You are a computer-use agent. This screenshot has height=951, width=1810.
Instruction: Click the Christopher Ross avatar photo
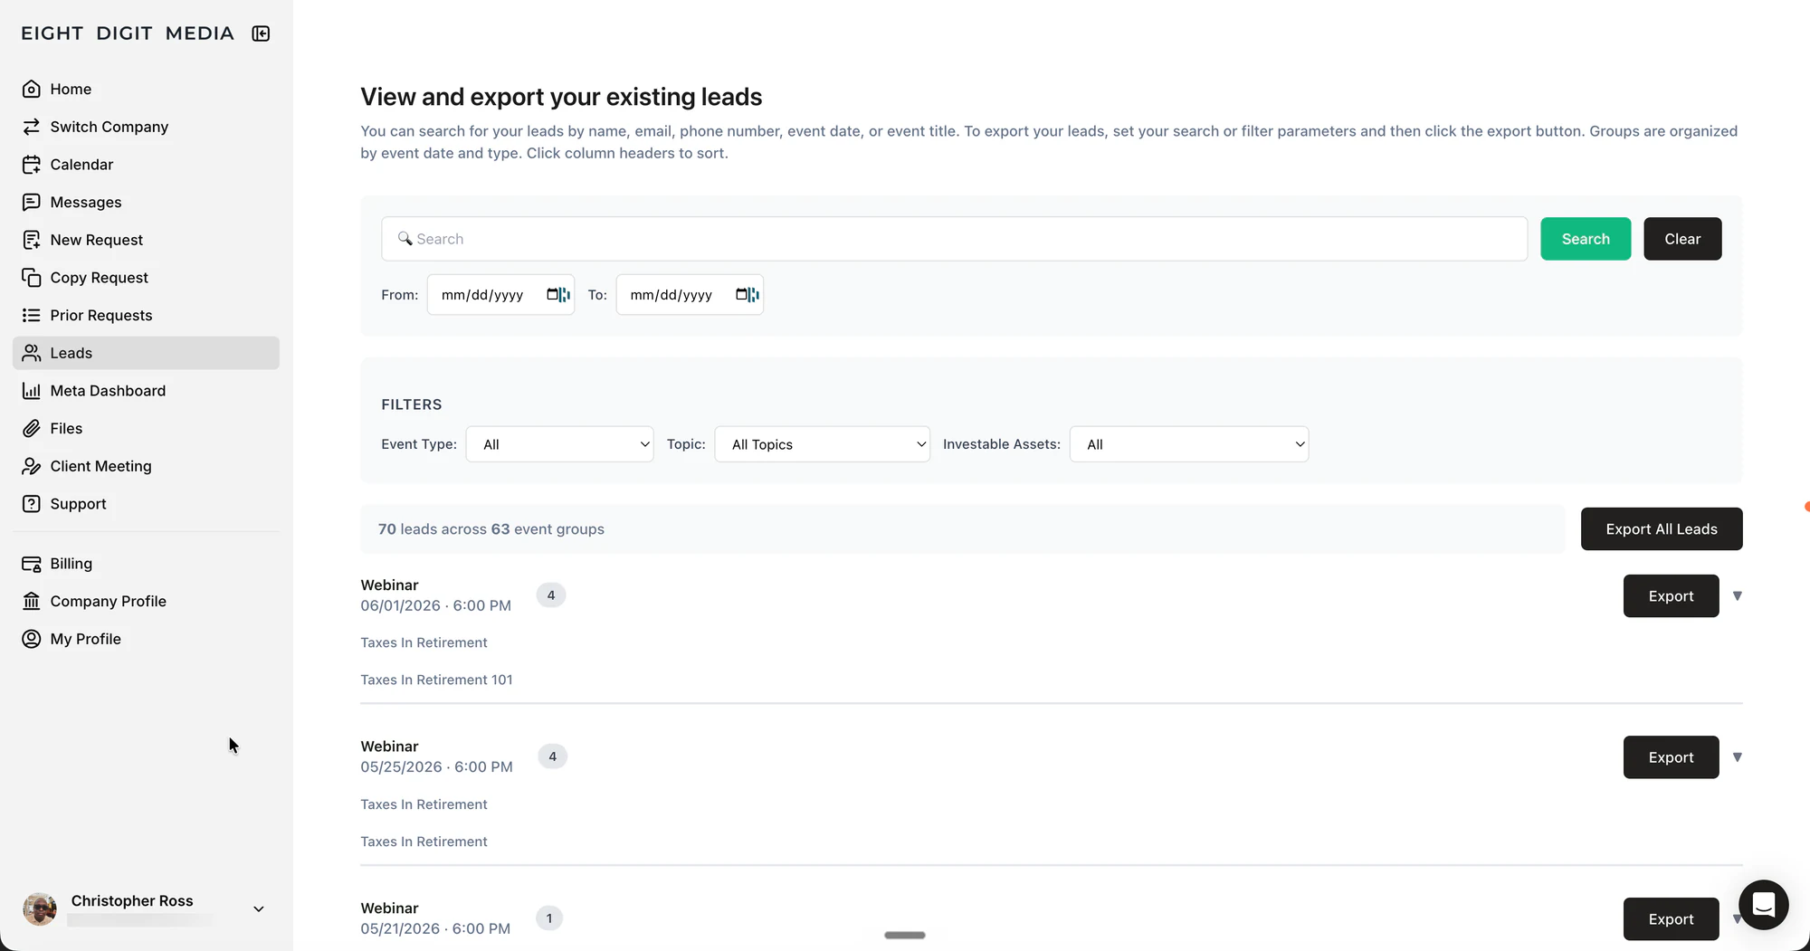click(40, 908)
